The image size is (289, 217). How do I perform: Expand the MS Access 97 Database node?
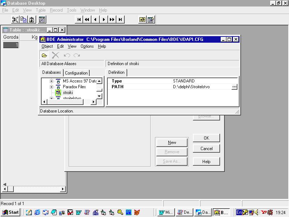pos(51,81)
